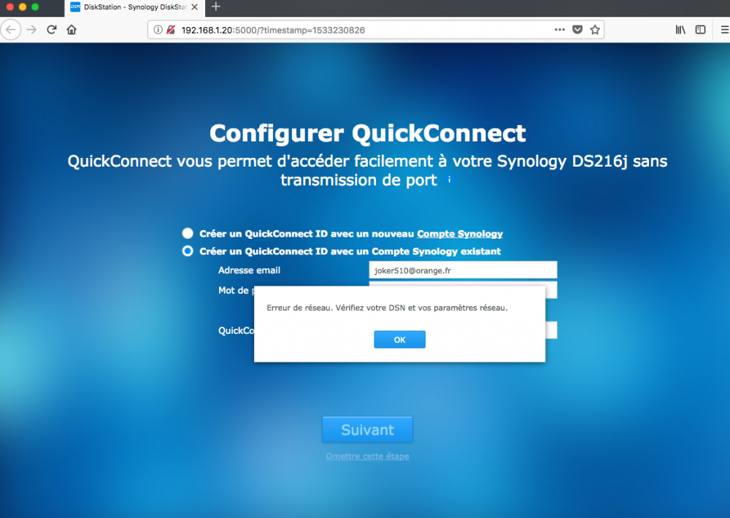Screen dimensions: 730x518
Task: Click the info icon after 'transmission de port'
Action: click(449, 179)
